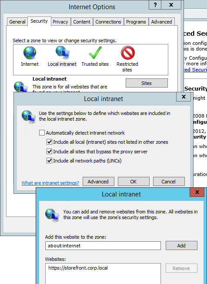Enable Automatically detect intranet network
The height and width of the screenshot is (284, 207).
point(42,133)
